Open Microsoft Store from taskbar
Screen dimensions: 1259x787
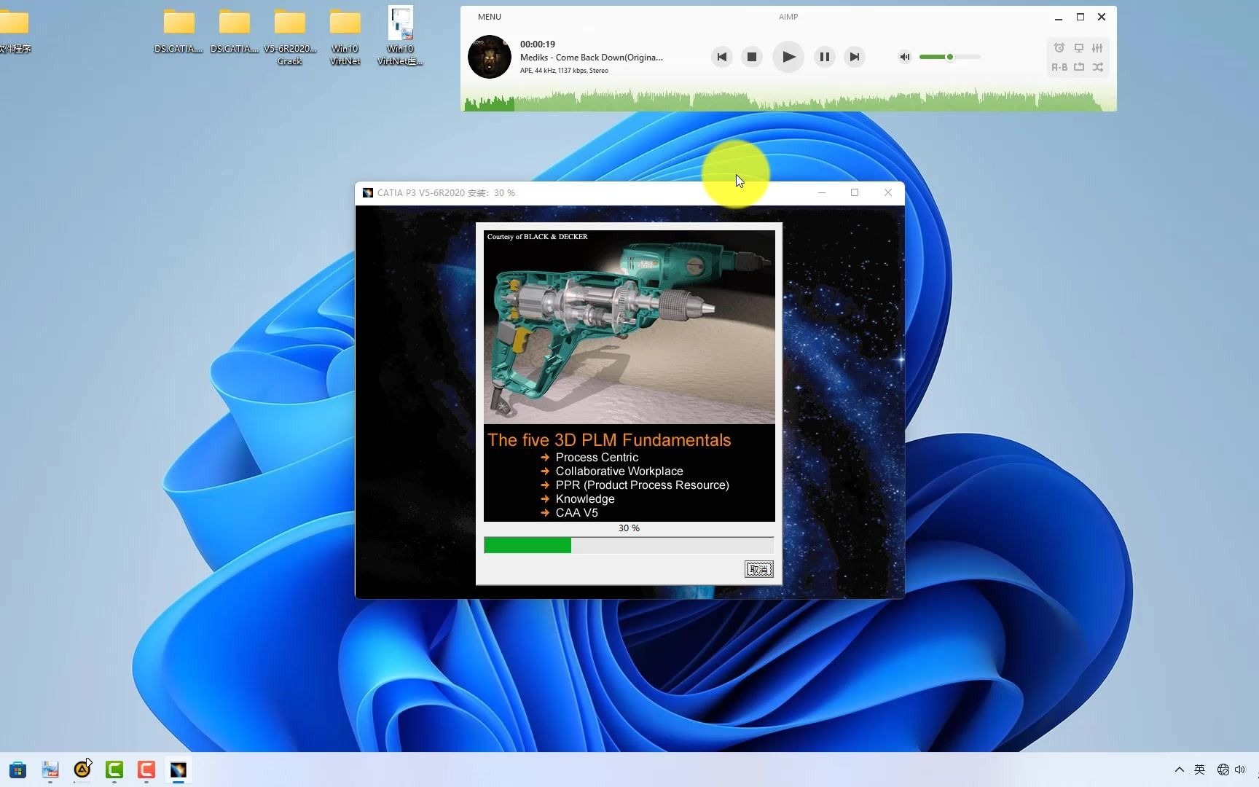(18, 770)
